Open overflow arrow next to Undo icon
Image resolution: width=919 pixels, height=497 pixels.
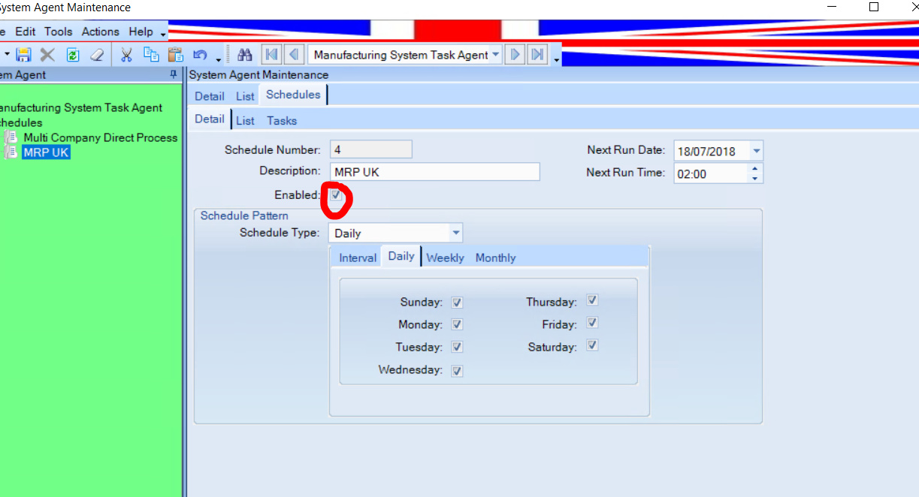tap(218, 59)
